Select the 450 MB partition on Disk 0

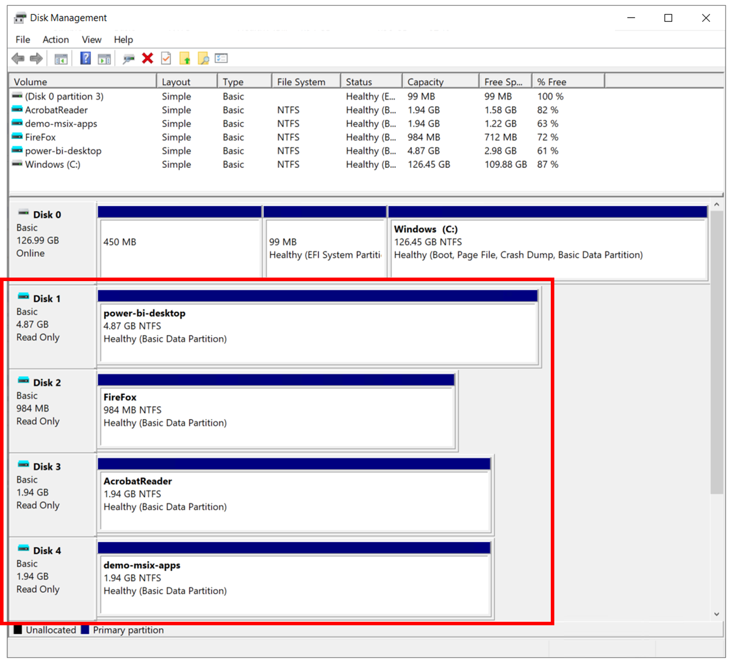click(180, 242)
